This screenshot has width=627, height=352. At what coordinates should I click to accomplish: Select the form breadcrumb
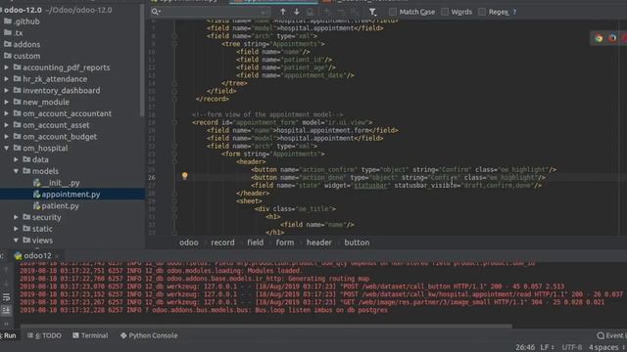tap(285, 242)
